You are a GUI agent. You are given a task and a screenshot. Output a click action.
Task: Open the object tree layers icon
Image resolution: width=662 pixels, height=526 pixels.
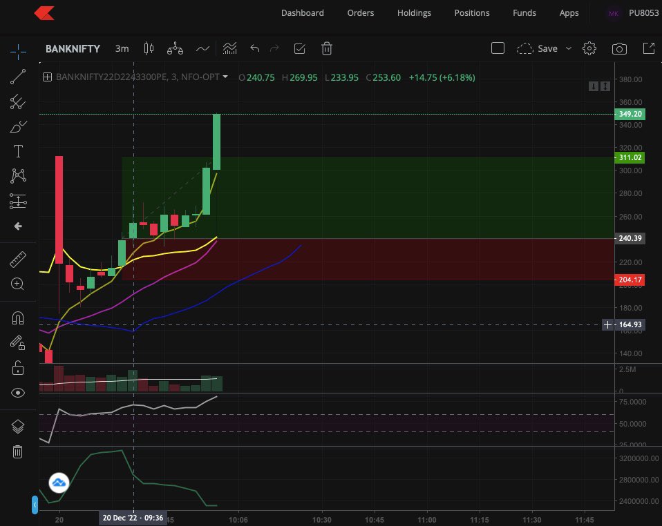coord(18,427)
